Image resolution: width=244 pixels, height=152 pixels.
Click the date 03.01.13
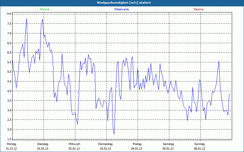(106, 149)
